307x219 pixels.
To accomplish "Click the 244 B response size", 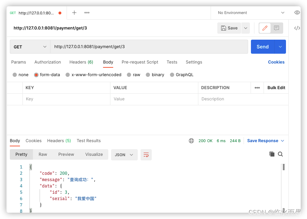I will 235,141.
